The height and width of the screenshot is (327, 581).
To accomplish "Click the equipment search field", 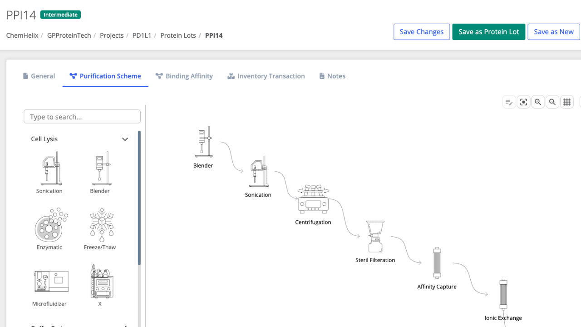I will 82,116.
